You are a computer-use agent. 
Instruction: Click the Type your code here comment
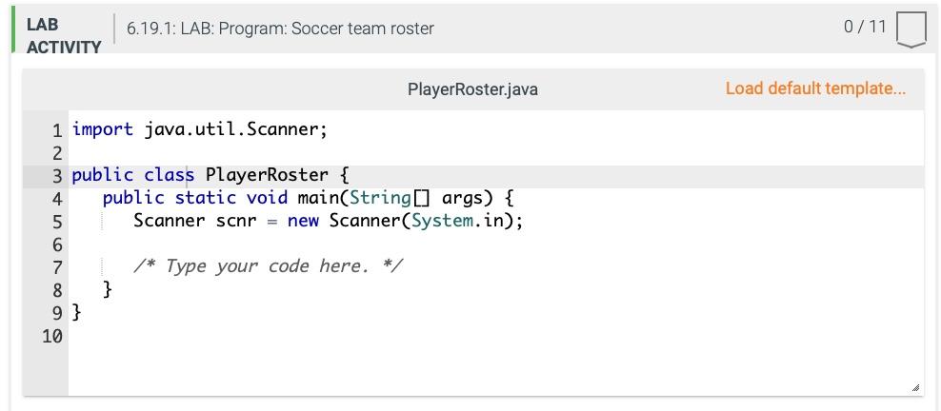point(269,266)
